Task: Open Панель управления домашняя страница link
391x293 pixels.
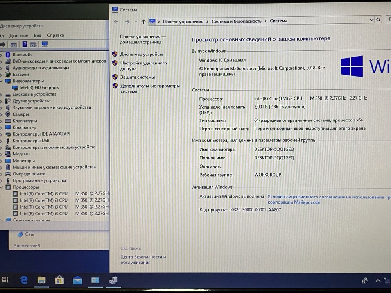Action: (x=143, y=39)
